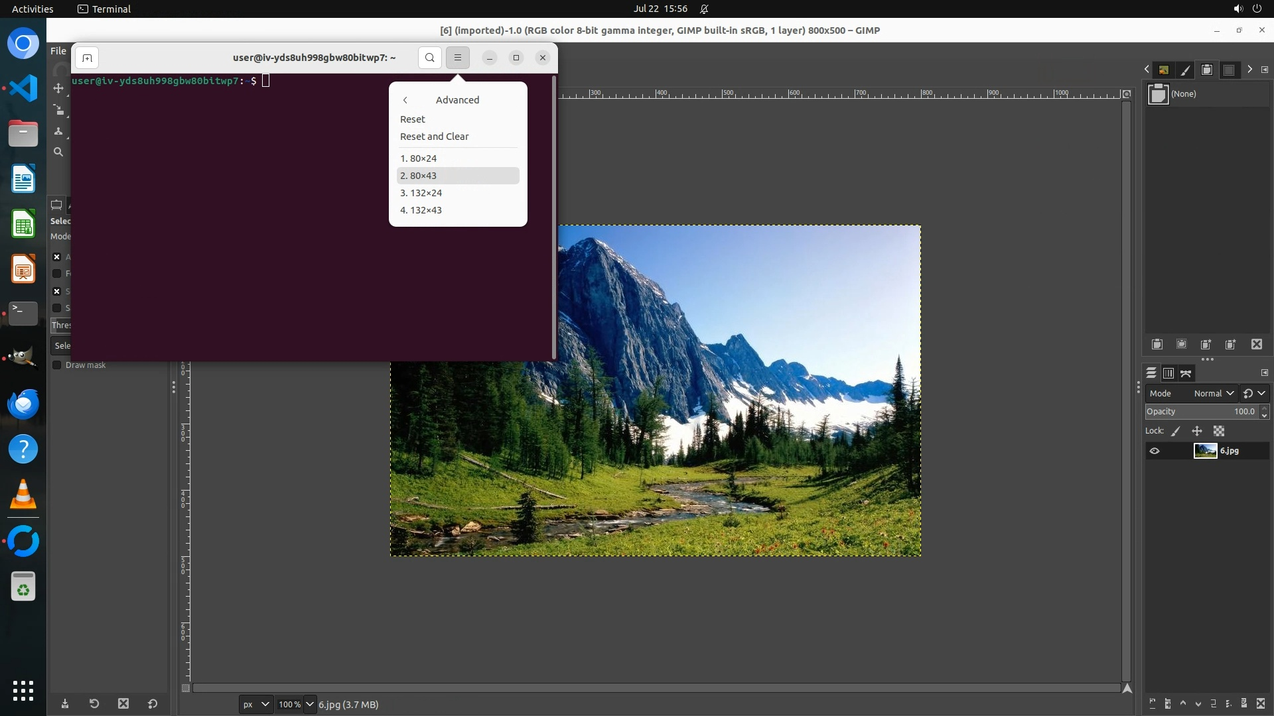The width and height of the screenshot is (1274, 716).
Task: Lock layer position and size
Action: (1197, 431)
